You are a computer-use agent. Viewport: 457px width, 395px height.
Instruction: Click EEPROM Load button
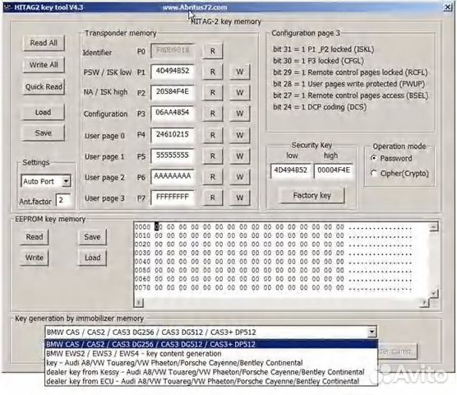(92, 258)
